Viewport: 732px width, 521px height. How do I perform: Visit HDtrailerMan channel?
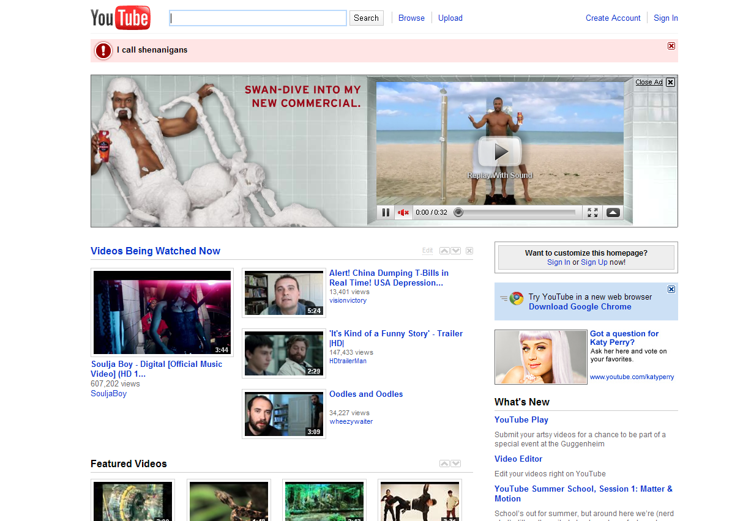pos(348,361)
